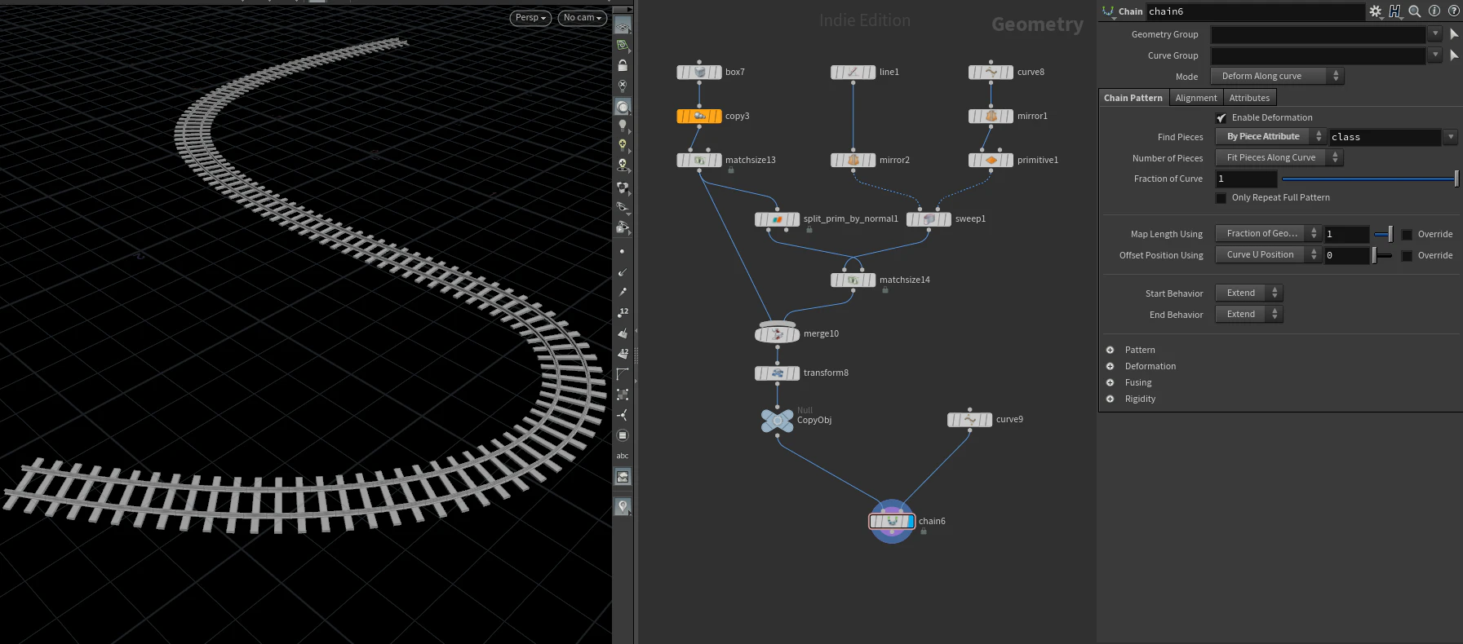Expand the Fusing section

(1110, 382)
